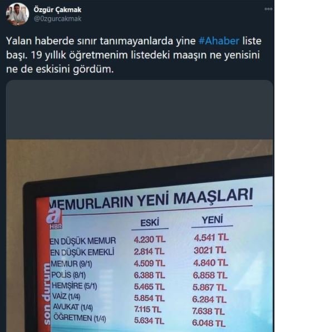Open the tweet's more options menu
The height and width of the screenshot is (332, 334).
(268, 9)
